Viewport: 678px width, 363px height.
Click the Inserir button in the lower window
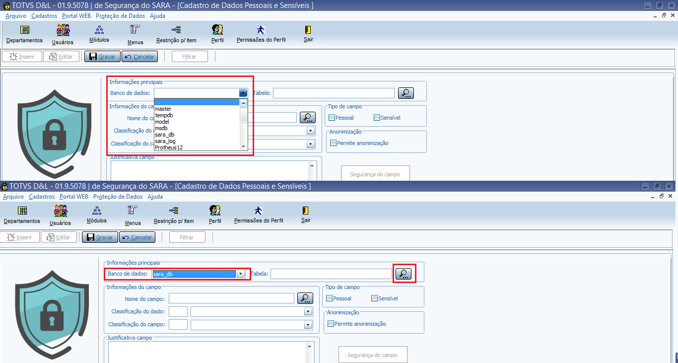click(x=20, y=237)
